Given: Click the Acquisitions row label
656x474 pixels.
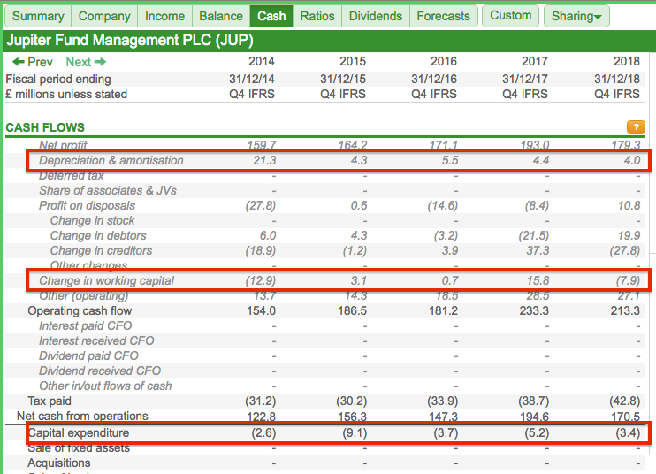Looking at the screenshot, I should coord(59,463).
